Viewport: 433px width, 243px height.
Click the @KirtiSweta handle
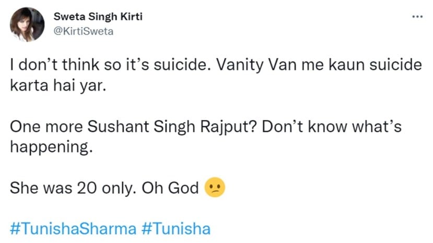point(83,31)
